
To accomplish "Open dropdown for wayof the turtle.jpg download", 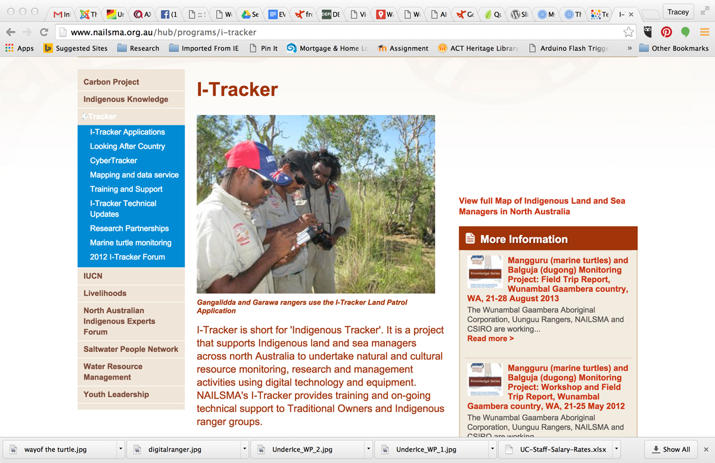I will click(x=121, y=449).
